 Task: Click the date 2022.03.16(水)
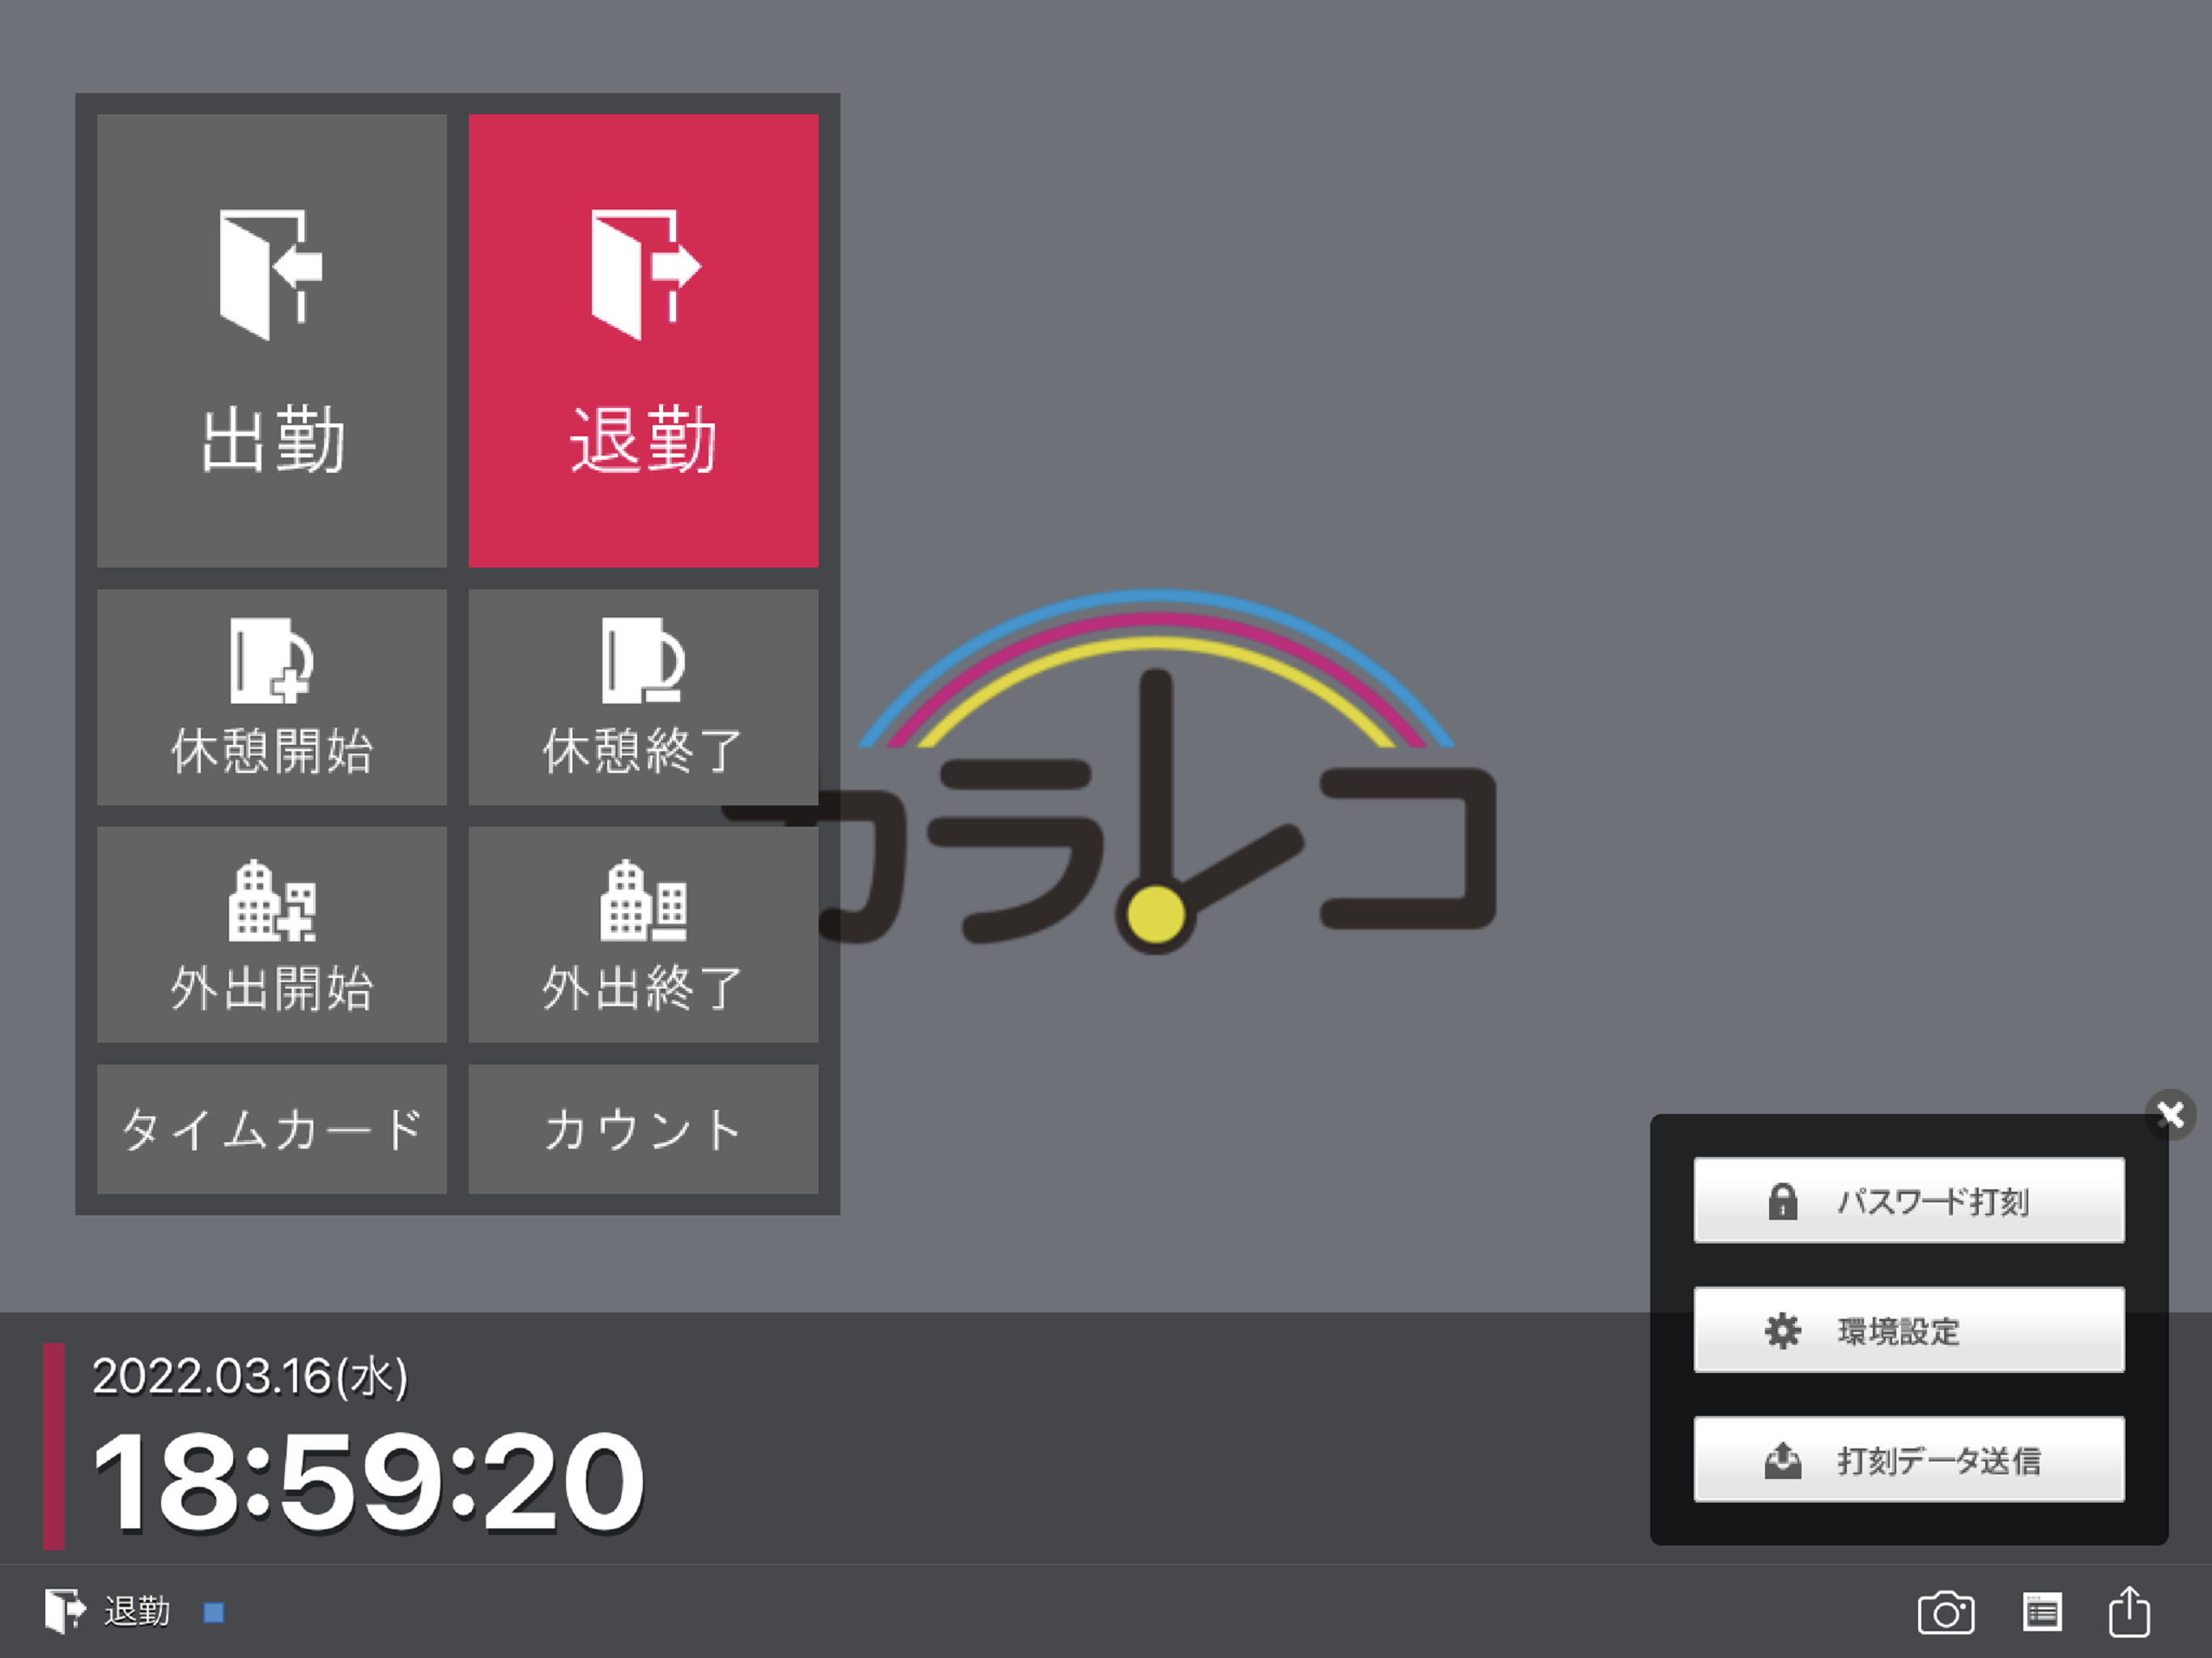pos(250,1377)
